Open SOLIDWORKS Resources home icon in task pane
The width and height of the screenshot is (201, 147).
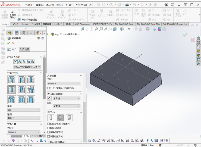coord(198,38)
